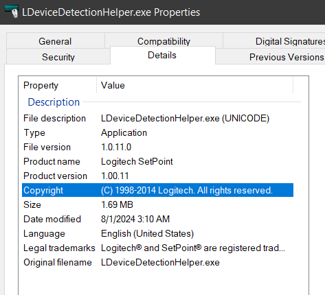Click the Value column header
This screenshot has height=295, width=325.
(195, 85)
